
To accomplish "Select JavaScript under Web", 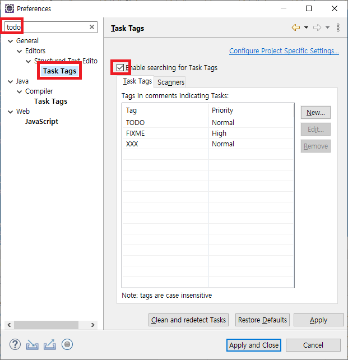I will pos(41,122).
